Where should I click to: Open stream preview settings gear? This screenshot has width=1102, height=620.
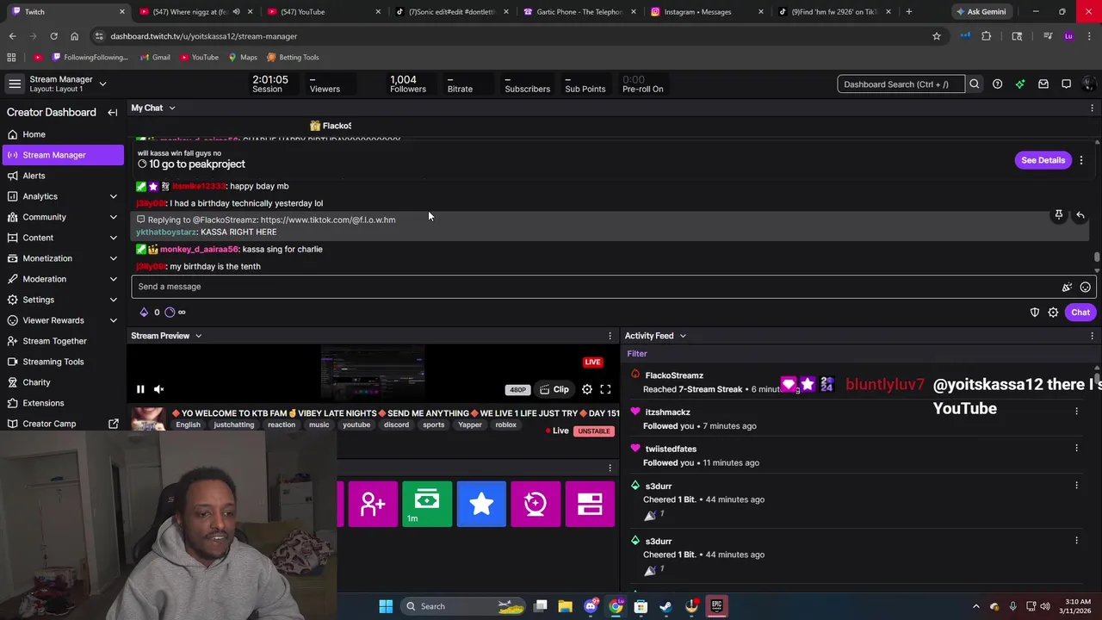pyautogui.click(x=587, y=389)
